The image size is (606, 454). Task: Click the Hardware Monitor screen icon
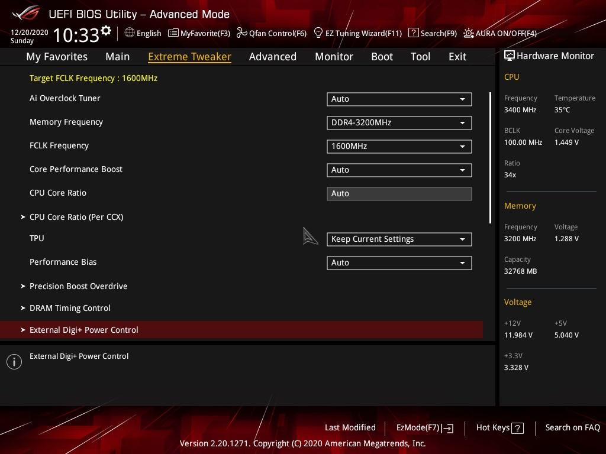510,56
